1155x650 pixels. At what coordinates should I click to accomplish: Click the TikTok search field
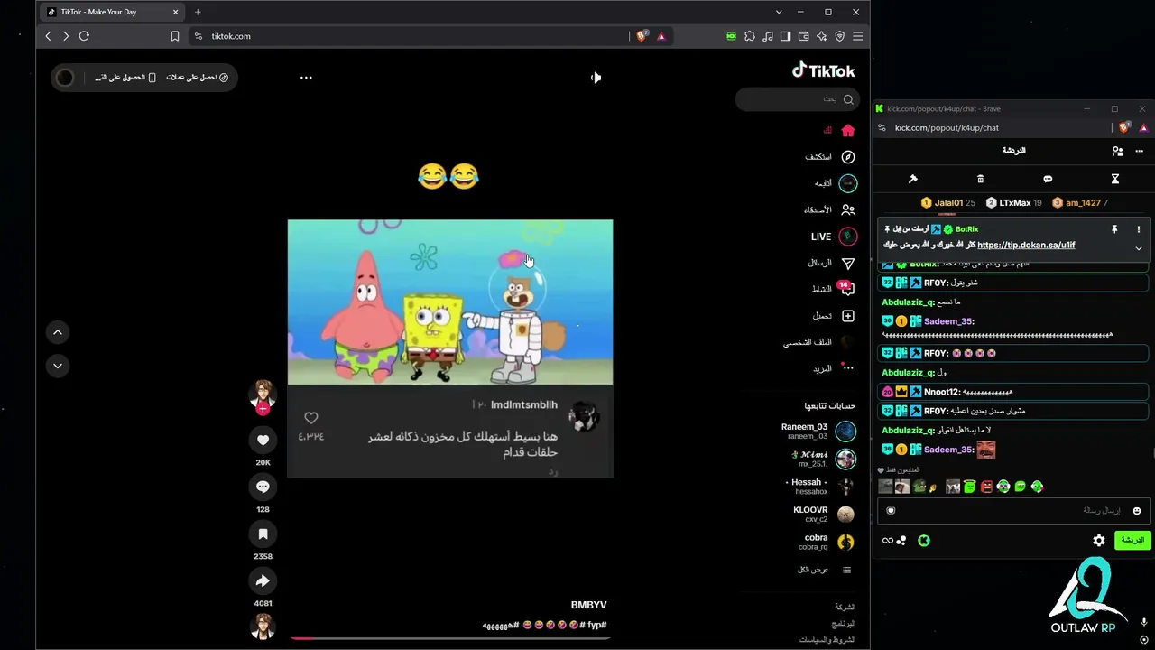(x=796, y=99)
